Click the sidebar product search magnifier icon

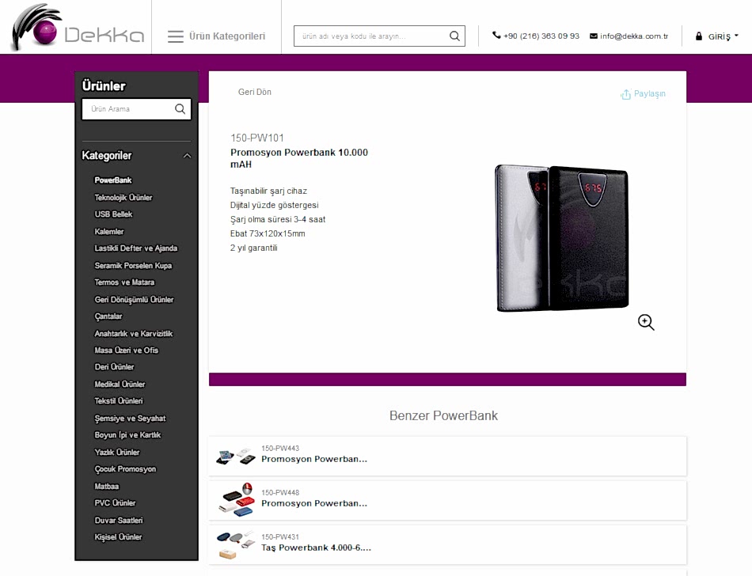[180, 109]
